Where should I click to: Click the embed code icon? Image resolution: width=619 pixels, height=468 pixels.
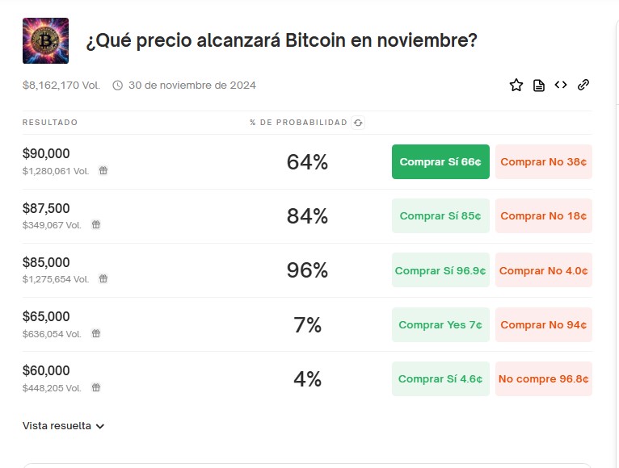(x=561, y=85)
